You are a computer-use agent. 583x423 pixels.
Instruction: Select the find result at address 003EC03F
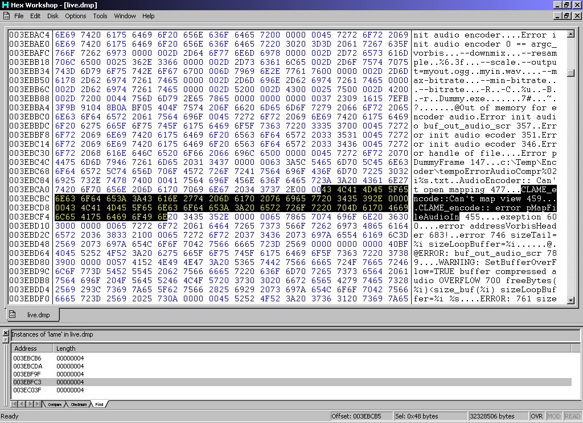(x=291, y=391)
